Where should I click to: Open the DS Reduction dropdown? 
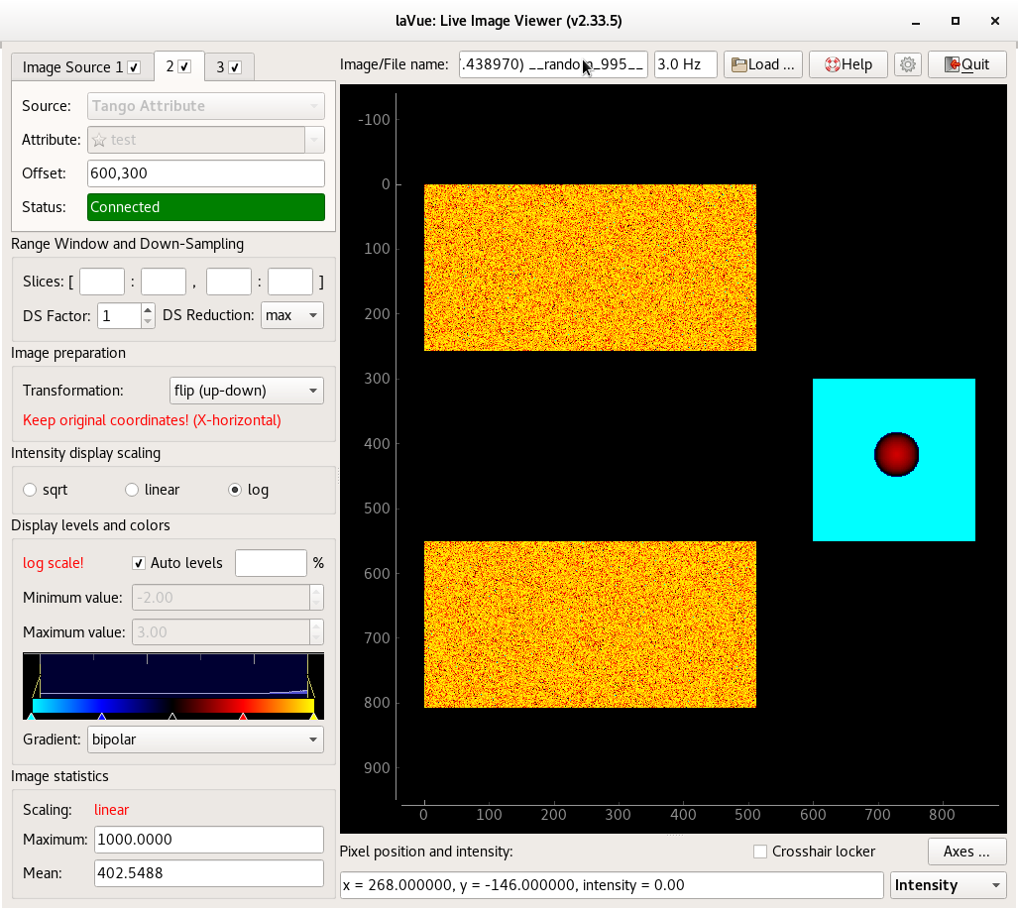click(291, 315)
